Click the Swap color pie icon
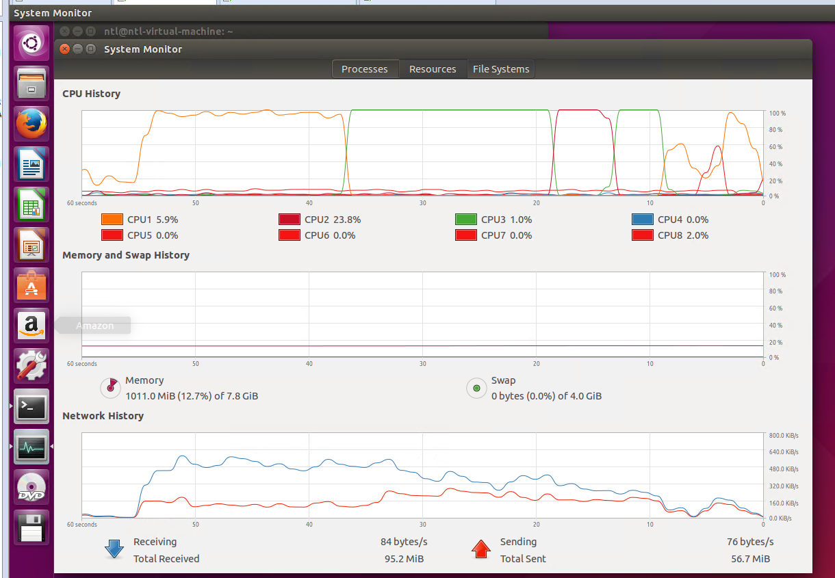Screen dimensions: 835x578 tap(476, 388)
